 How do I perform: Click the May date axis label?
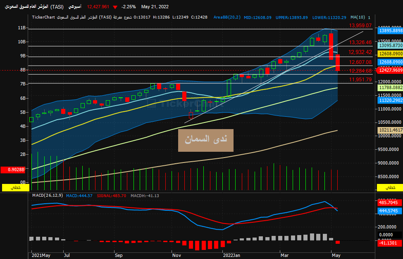tap(336, 255)
